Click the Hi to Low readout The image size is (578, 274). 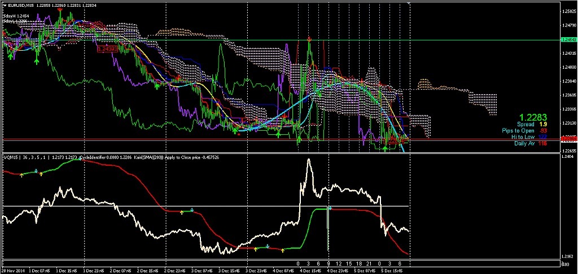coord(529,136)
